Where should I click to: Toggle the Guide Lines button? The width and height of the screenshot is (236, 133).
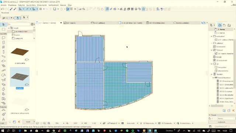pos(20,9)
